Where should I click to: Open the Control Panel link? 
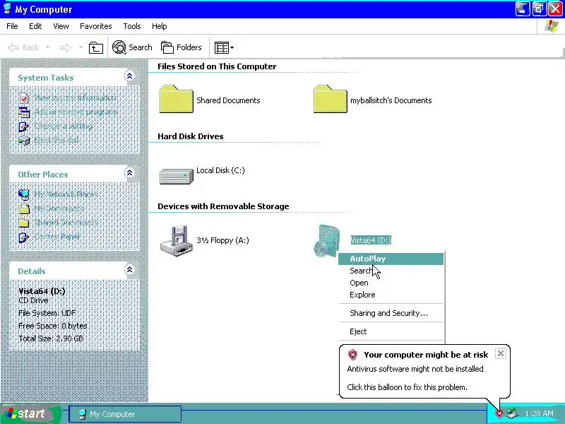(57, 237)
